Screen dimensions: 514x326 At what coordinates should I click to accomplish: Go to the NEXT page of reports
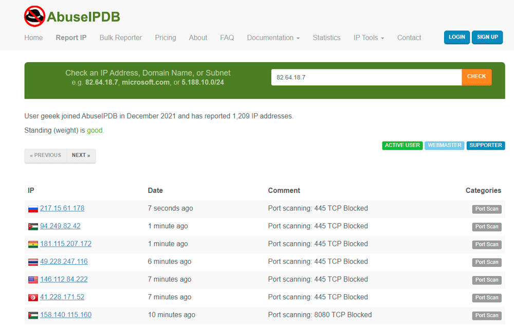(x=81, y=155)
